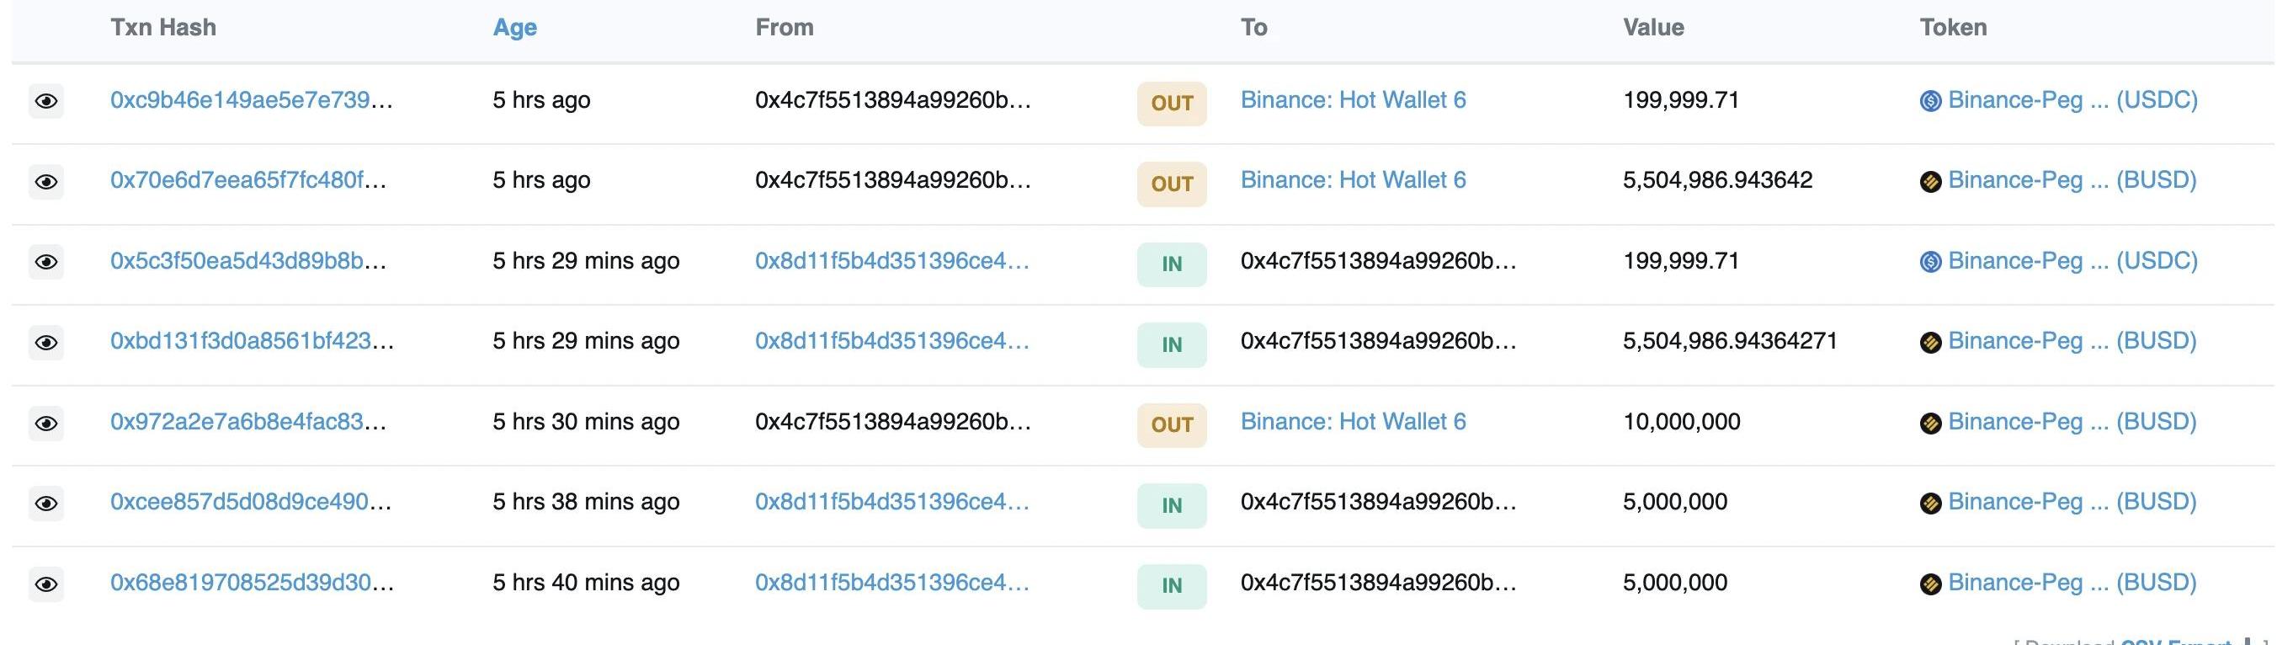The image size is (2293, 645).
Task: Click eye icon for 0x972a2e7a6b8e4fac83 transaction
Action: pos(46,424)
